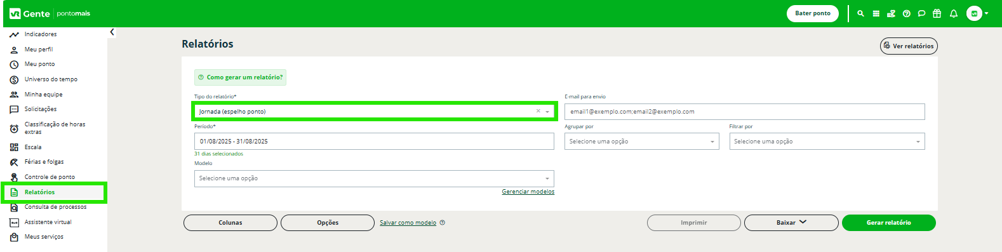
Task: Click the Assistente virtual icon
Action: click(x=14, y=222)
